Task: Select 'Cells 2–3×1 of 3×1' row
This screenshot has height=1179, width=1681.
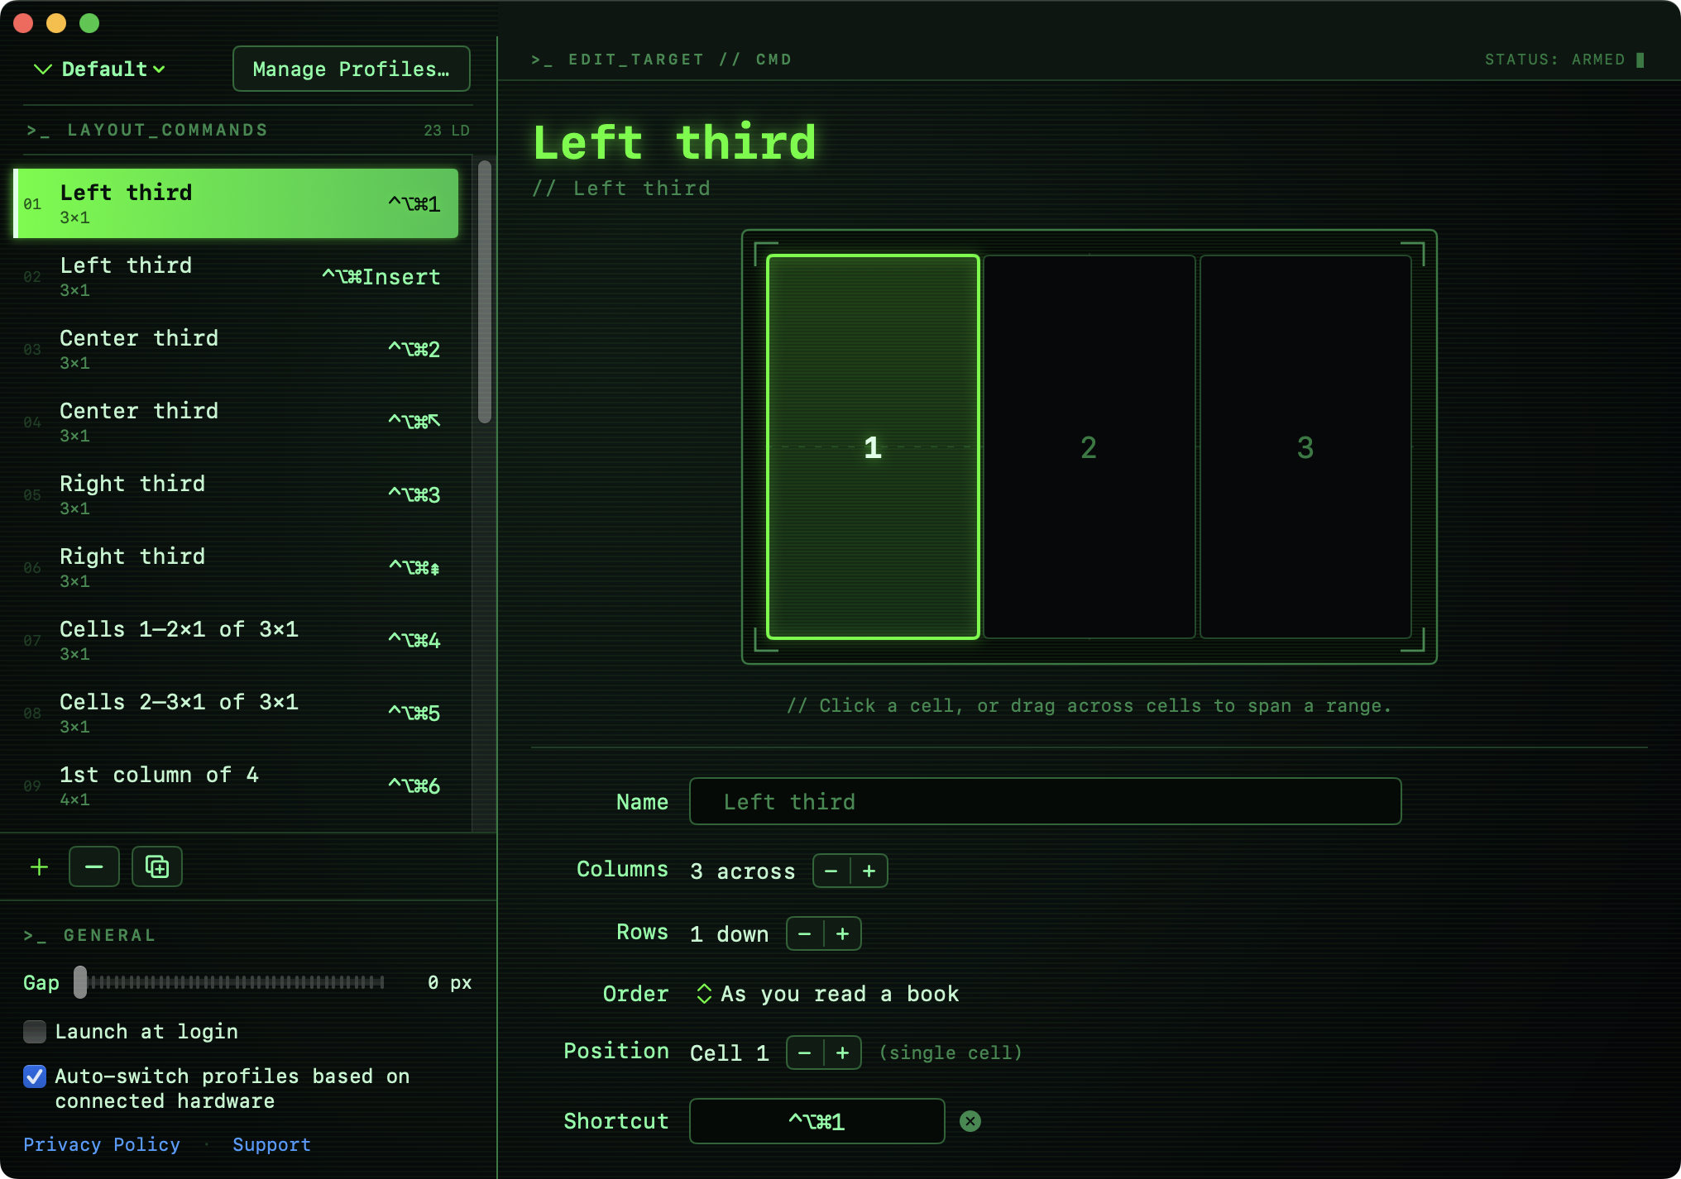Action: coord(237,713)
